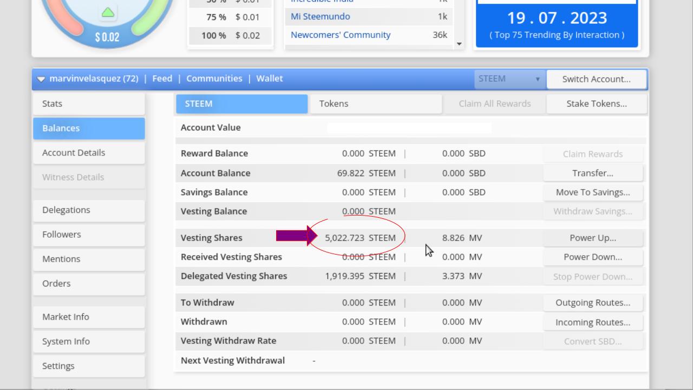This screenshot has width=693, height=390.
Task: Click the Transfer button for Account Balance
Action: pos(593,173)
